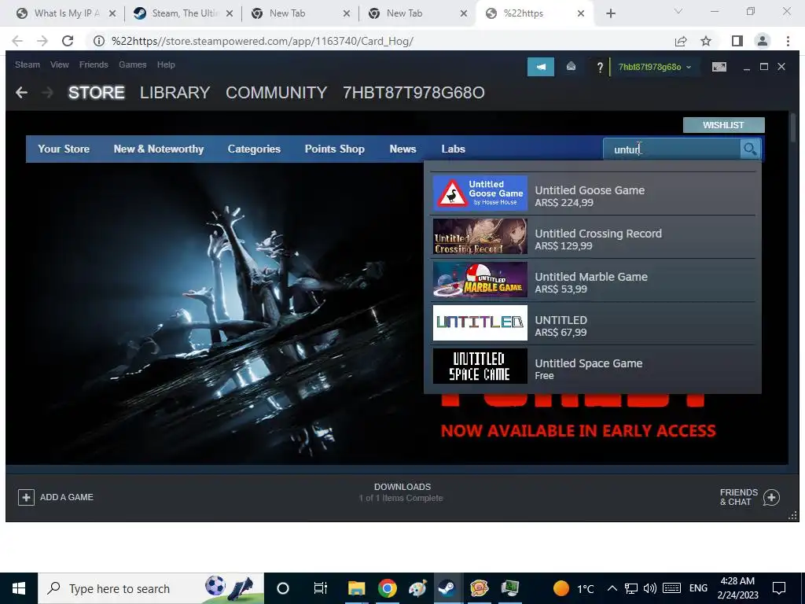This screenshot has width=805, height=604.
Task: Open Chrome side panel icon
Action: [737, 41]
